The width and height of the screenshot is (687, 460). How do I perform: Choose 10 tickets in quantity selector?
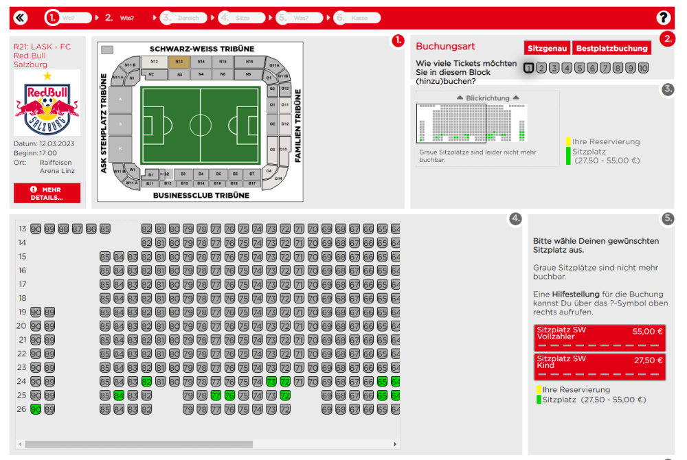(643, 67)
